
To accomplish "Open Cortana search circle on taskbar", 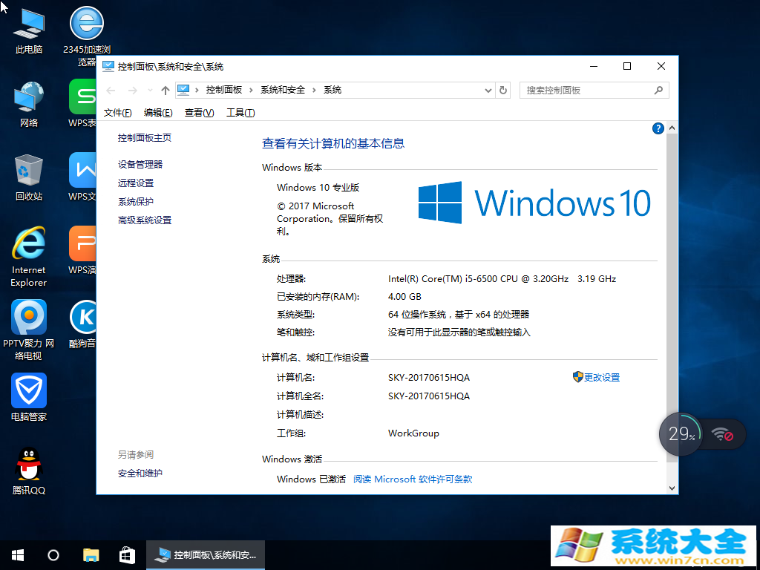I will 53,555.
